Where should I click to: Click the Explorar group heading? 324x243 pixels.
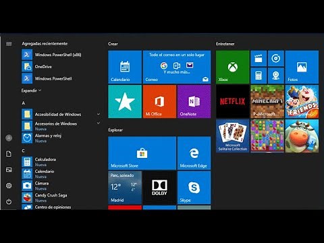(x=115, y=130)
